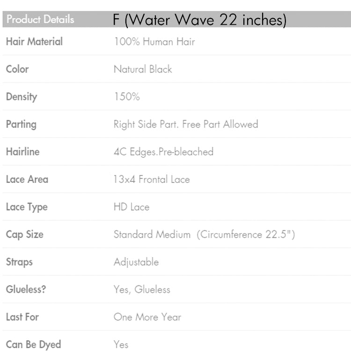Click the 'Adjustable' straps value
Screen dimensions: 351x351
click(136, 262)
